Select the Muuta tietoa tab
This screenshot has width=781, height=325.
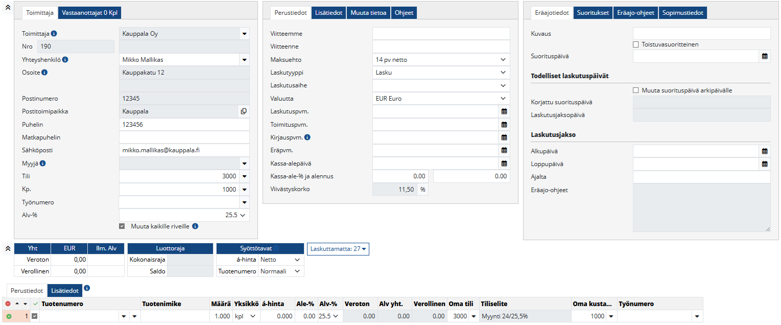pyautogui.click(x=368, y=13)
